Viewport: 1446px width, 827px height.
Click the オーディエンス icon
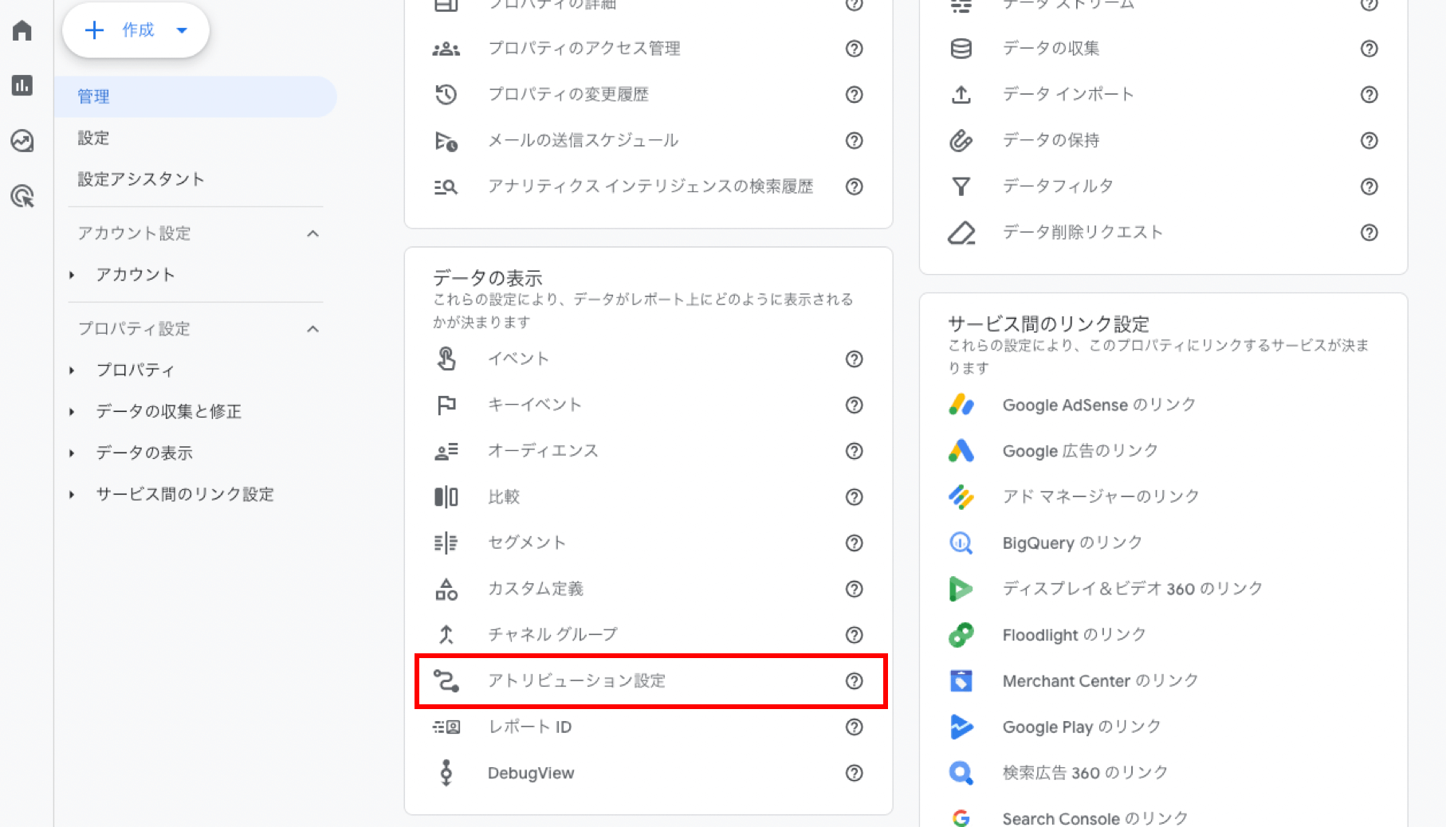[446, 451]
